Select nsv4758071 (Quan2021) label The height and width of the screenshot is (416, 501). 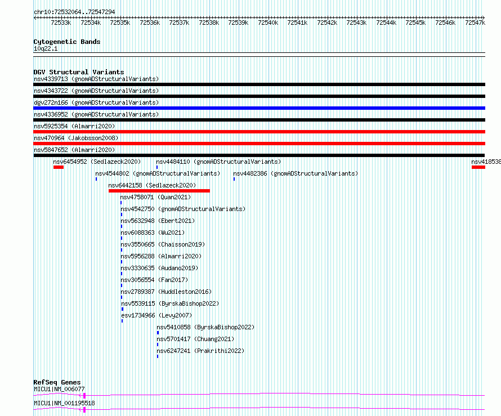[155, 197]
